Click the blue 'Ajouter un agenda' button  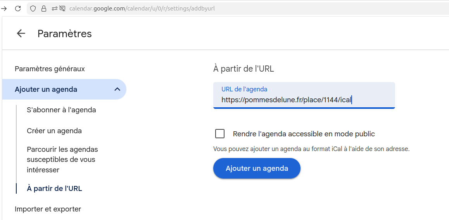[257, 168]
